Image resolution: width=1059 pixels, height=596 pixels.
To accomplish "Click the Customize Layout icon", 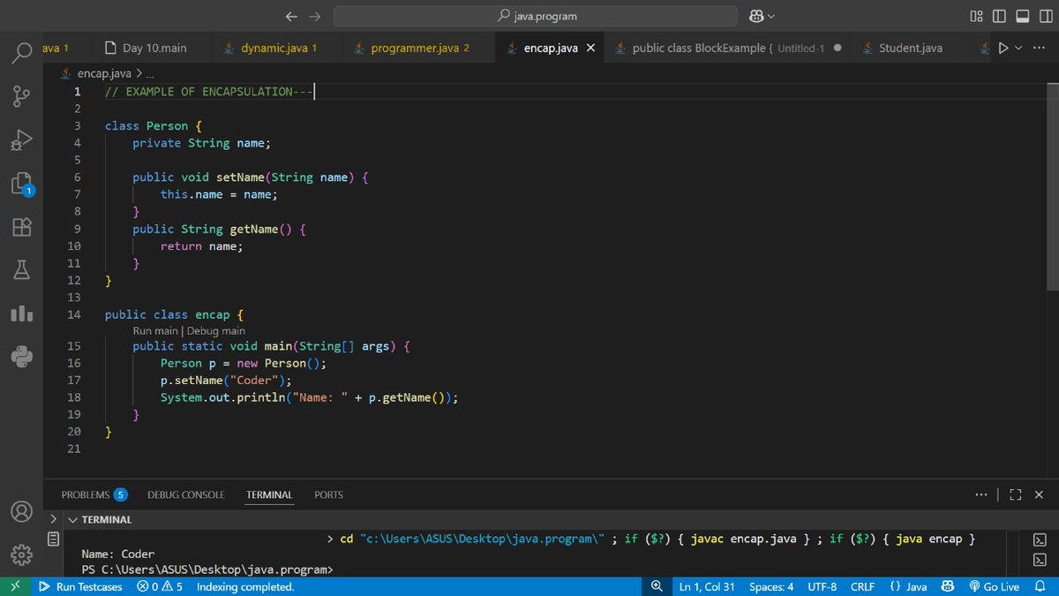I will [975, 16].
